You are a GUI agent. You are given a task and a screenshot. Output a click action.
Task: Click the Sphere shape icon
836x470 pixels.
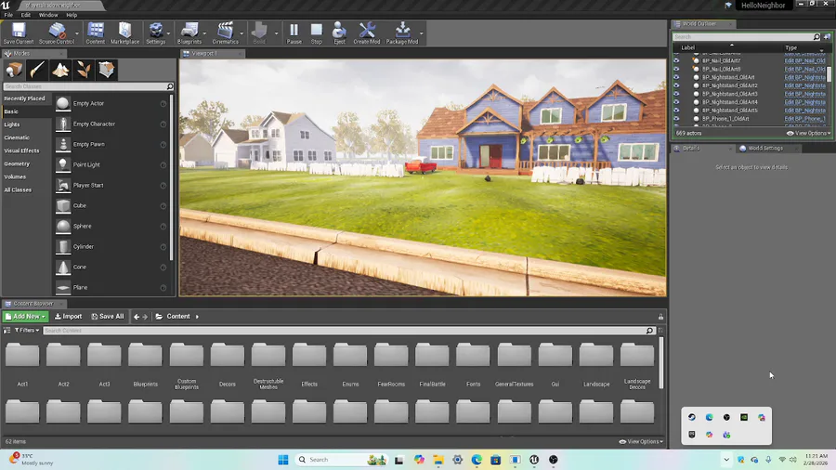coord(63,226)
